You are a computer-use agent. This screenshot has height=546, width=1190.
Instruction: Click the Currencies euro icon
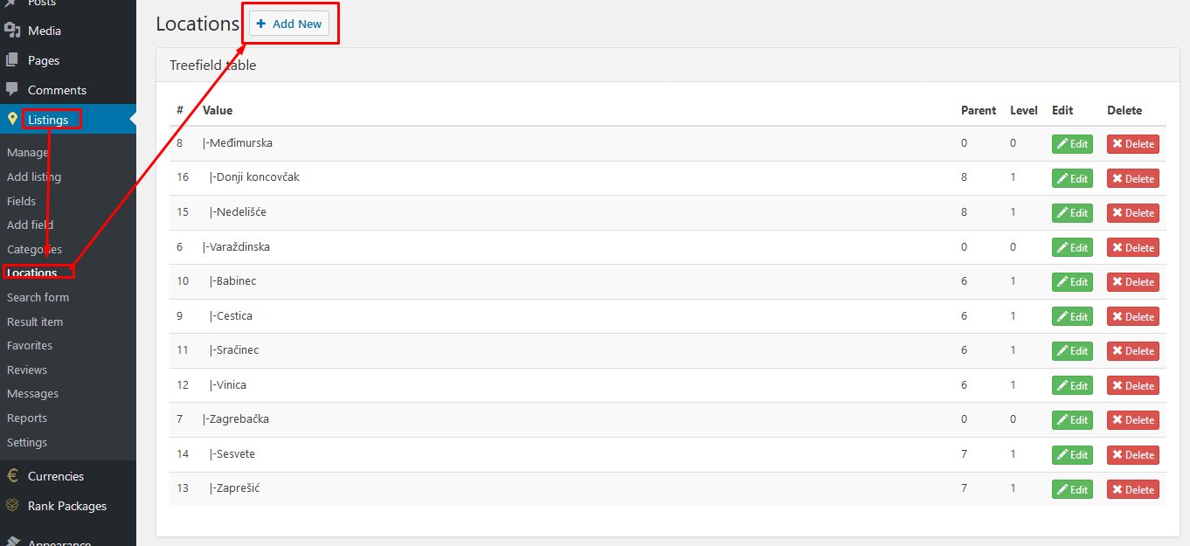[x=12, y=476]
